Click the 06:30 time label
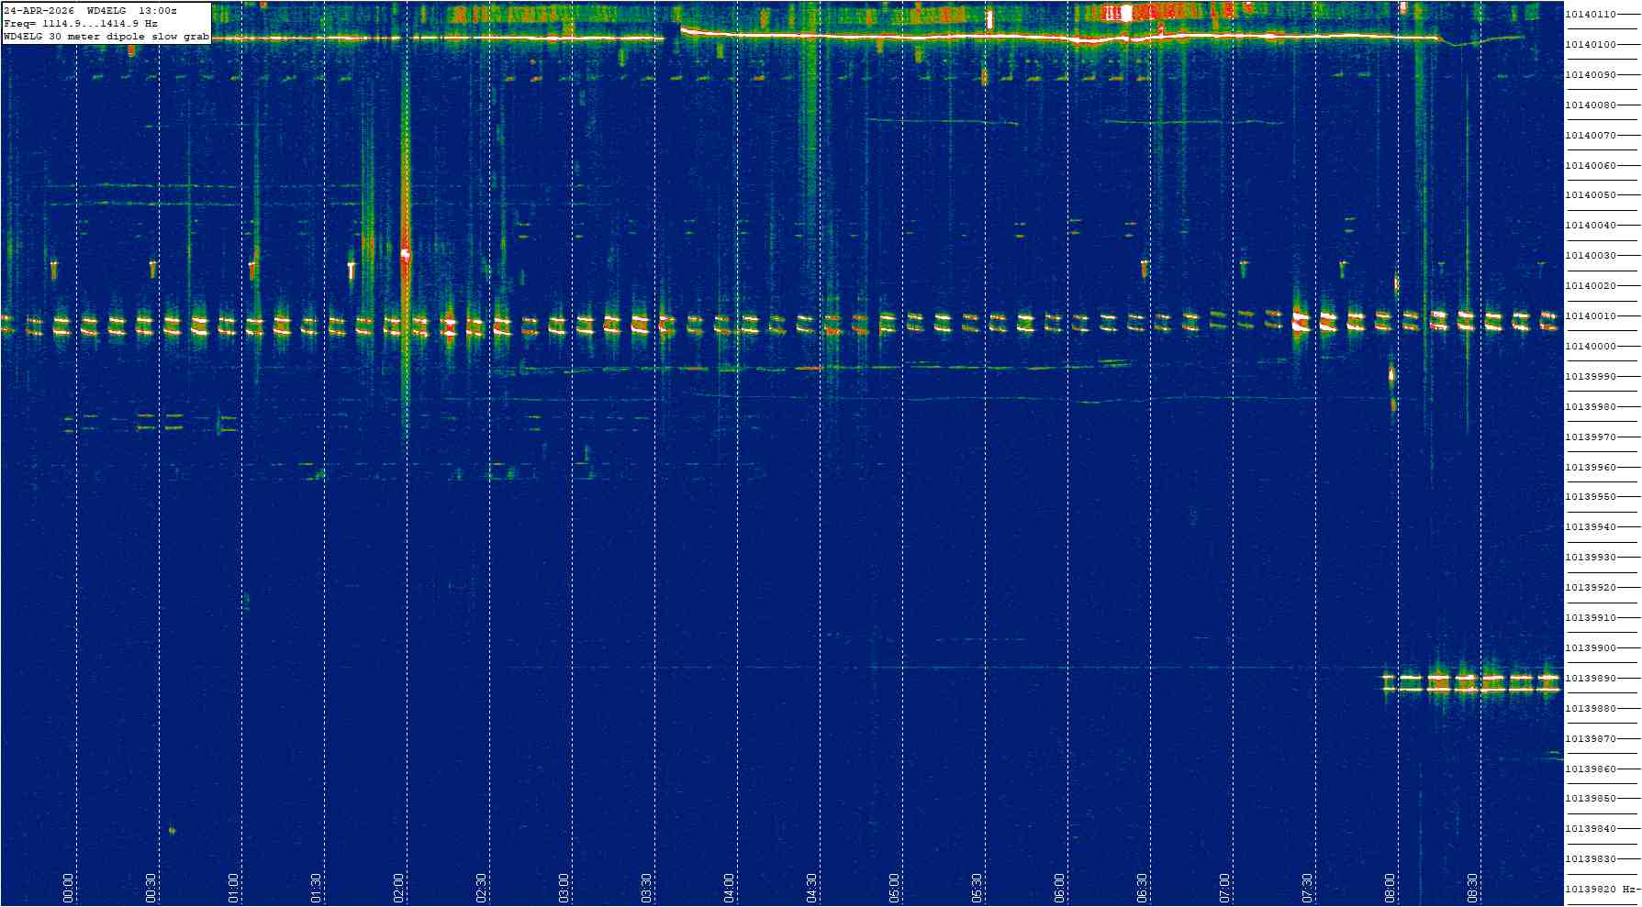 click(1143, 888)
